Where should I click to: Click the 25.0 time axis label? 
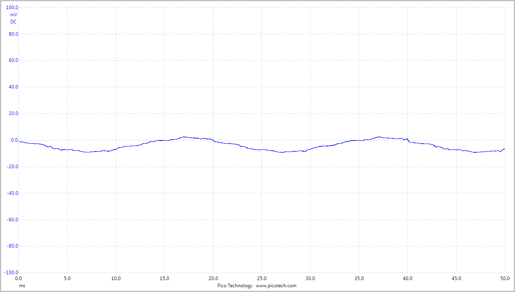(x=261, y=279)
